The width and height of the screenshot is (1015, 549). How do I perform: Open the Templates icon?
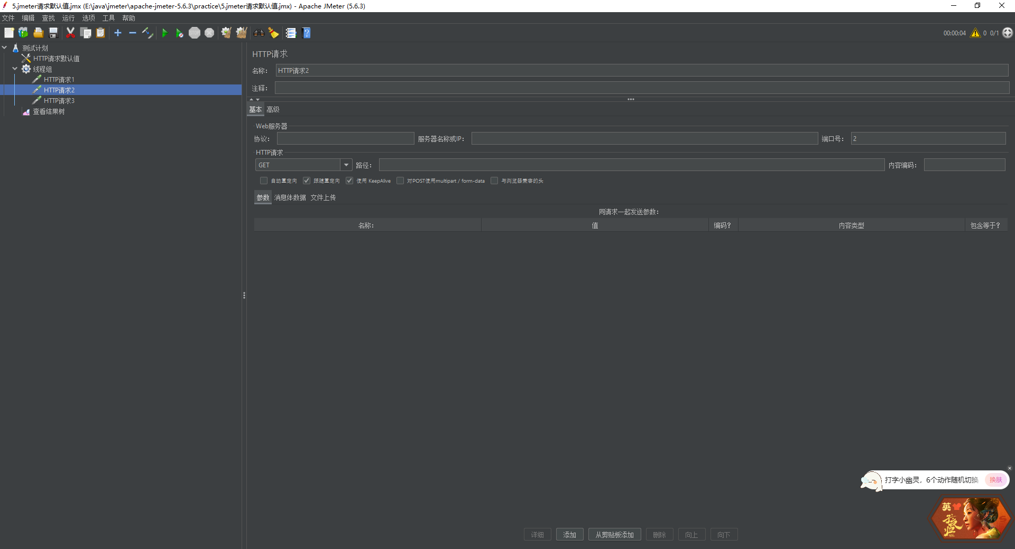click(x=23, y=33)
